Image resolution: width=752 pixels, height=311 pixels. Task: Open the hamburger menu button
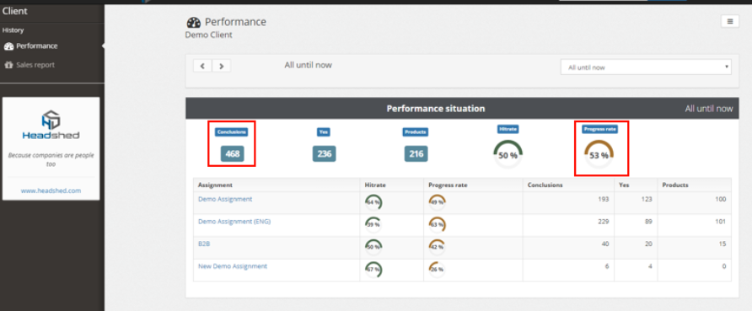[730, 21]
